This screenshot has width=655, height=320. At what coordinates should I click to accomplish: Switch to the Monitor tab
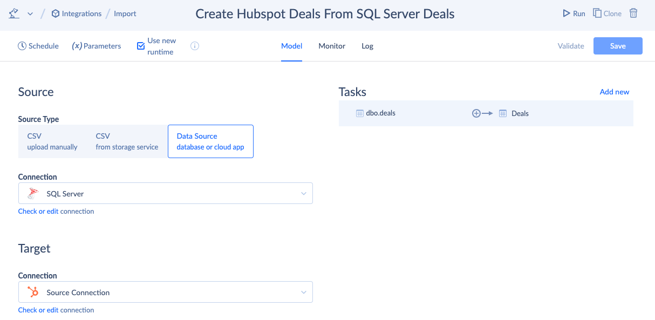tap(332, 46)
